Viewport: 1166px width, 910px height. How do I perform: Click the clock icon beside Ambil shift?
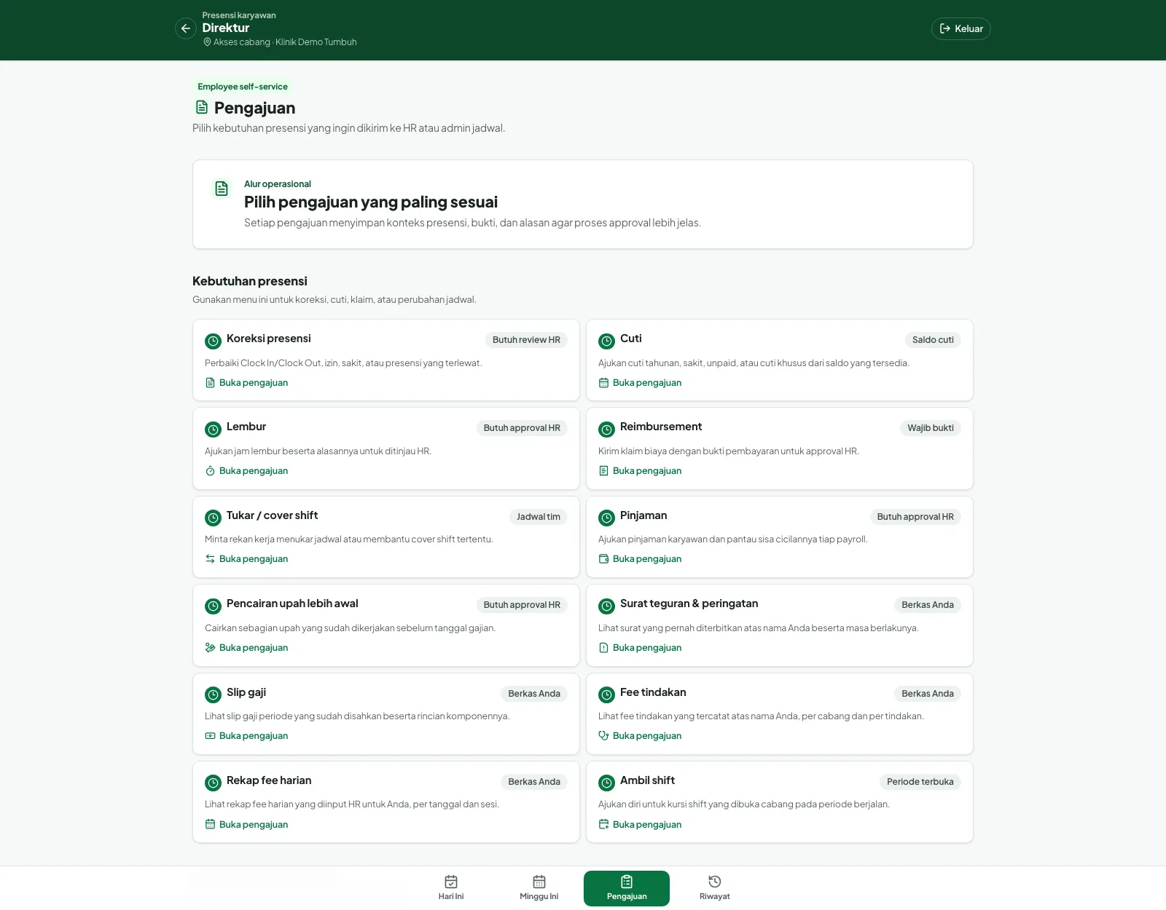[606, 783]
